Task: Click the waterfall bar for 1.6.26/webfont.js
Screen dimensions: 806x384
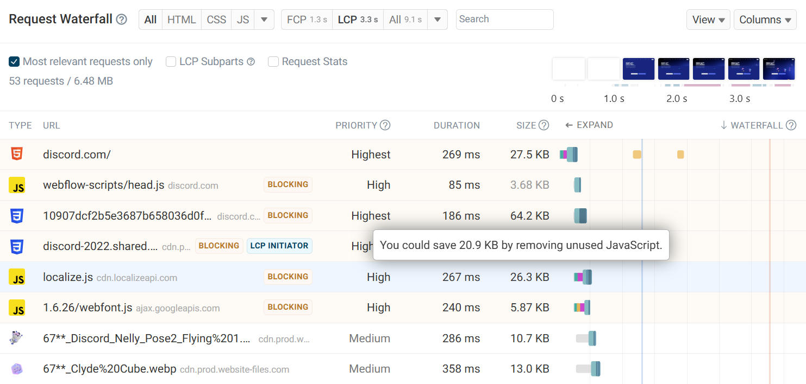Action: (x=582, y=308)
